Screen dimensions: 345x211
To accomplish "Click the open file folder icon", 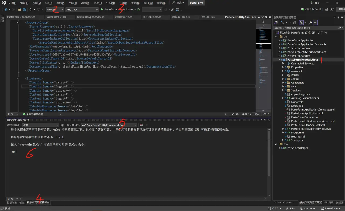I will coord(20,9).
